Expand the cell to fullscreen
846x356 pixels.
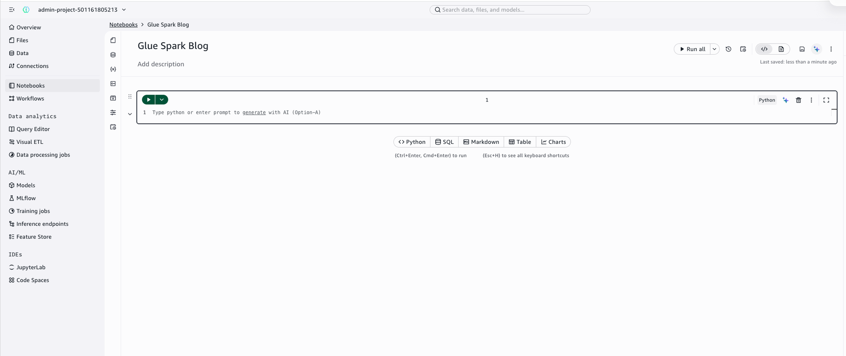point(827,100)
